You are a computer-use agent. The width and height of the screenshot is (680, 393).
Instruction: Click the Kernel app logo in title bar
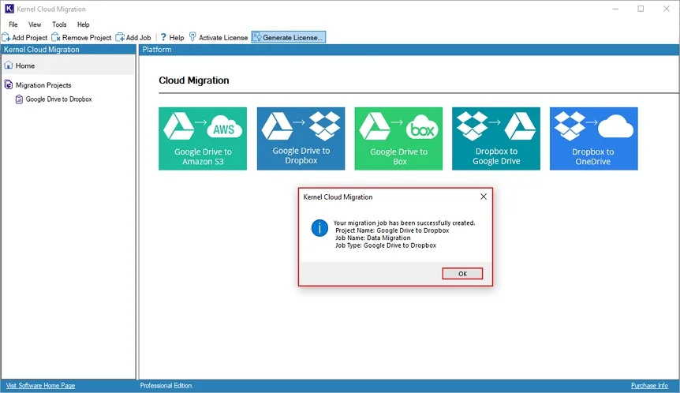coord(9,9)
